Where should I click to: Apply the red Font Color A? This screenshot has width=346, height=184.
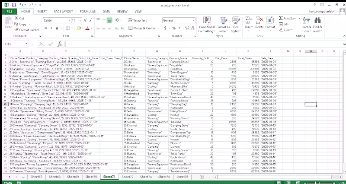tap(87, 28)
